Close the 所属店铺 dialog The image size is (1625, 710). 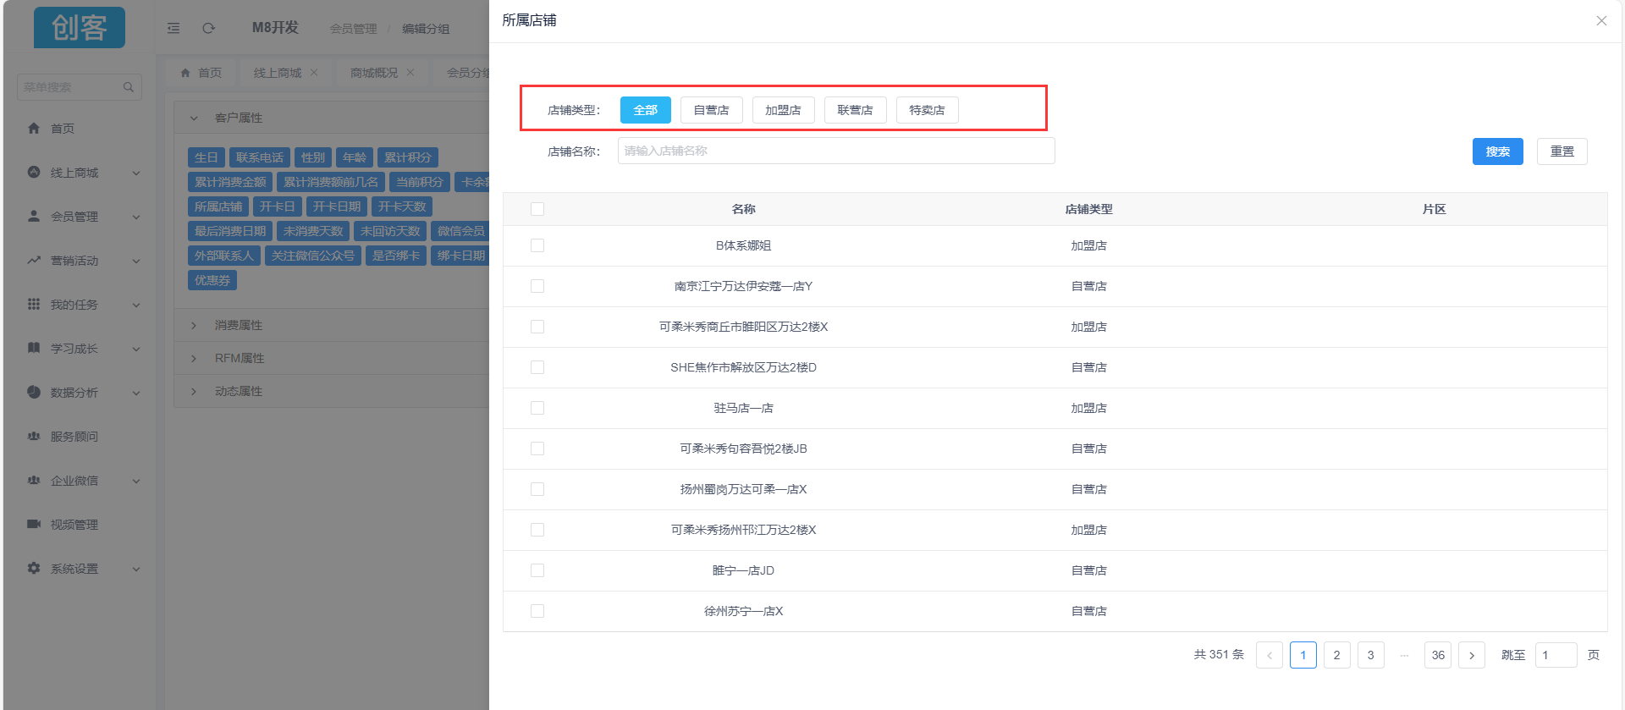tap(1601, 21)
